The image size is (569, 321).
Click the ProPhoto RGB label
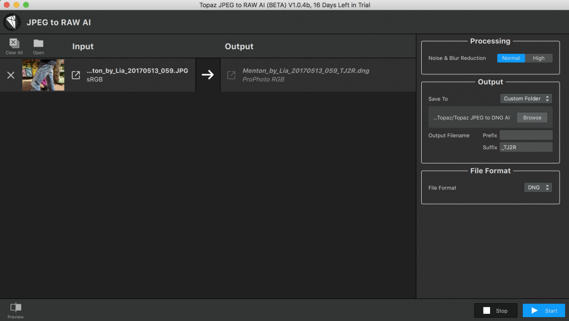[x=263, y=79]
